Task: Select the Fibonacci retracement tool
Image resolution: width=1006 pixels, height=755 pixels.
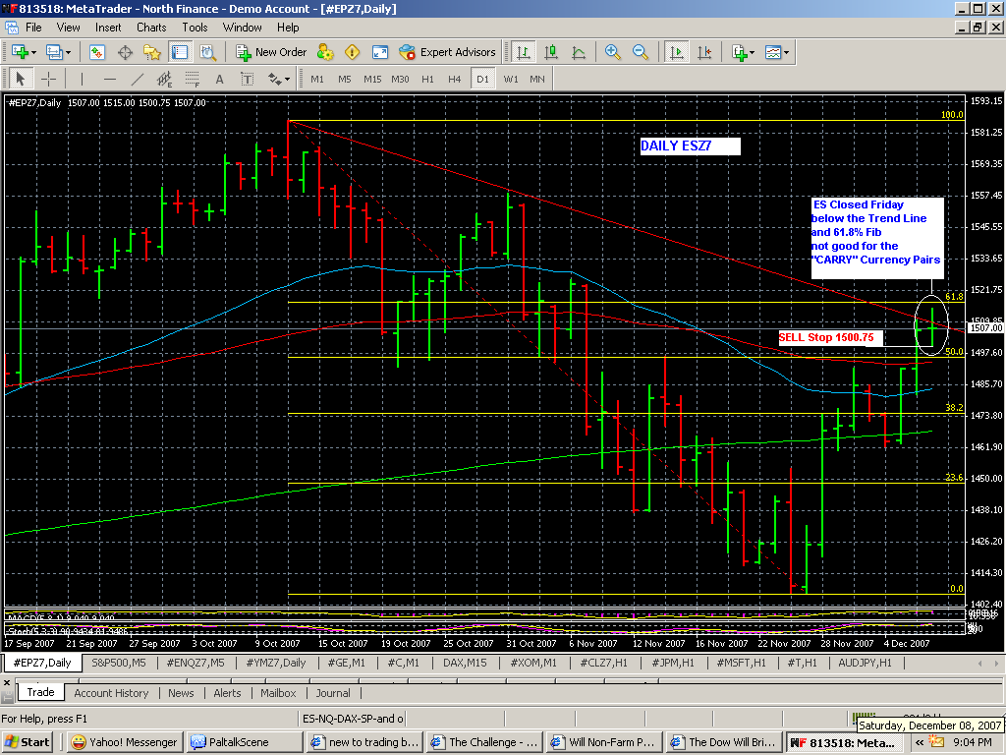Action: point(193,79)
